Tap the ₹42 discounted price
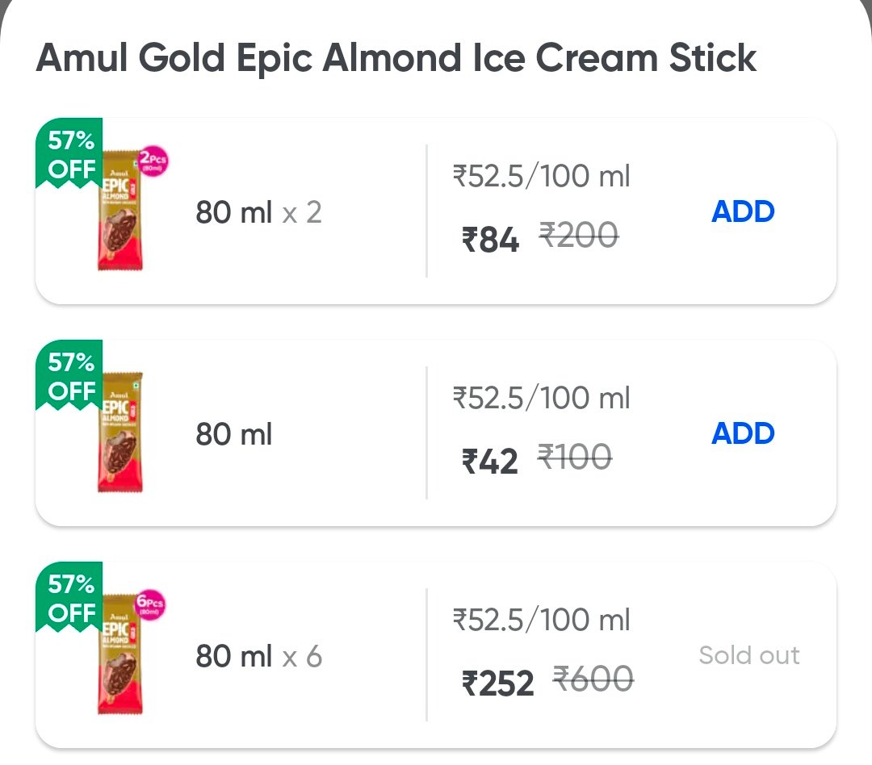 (489, 462)
